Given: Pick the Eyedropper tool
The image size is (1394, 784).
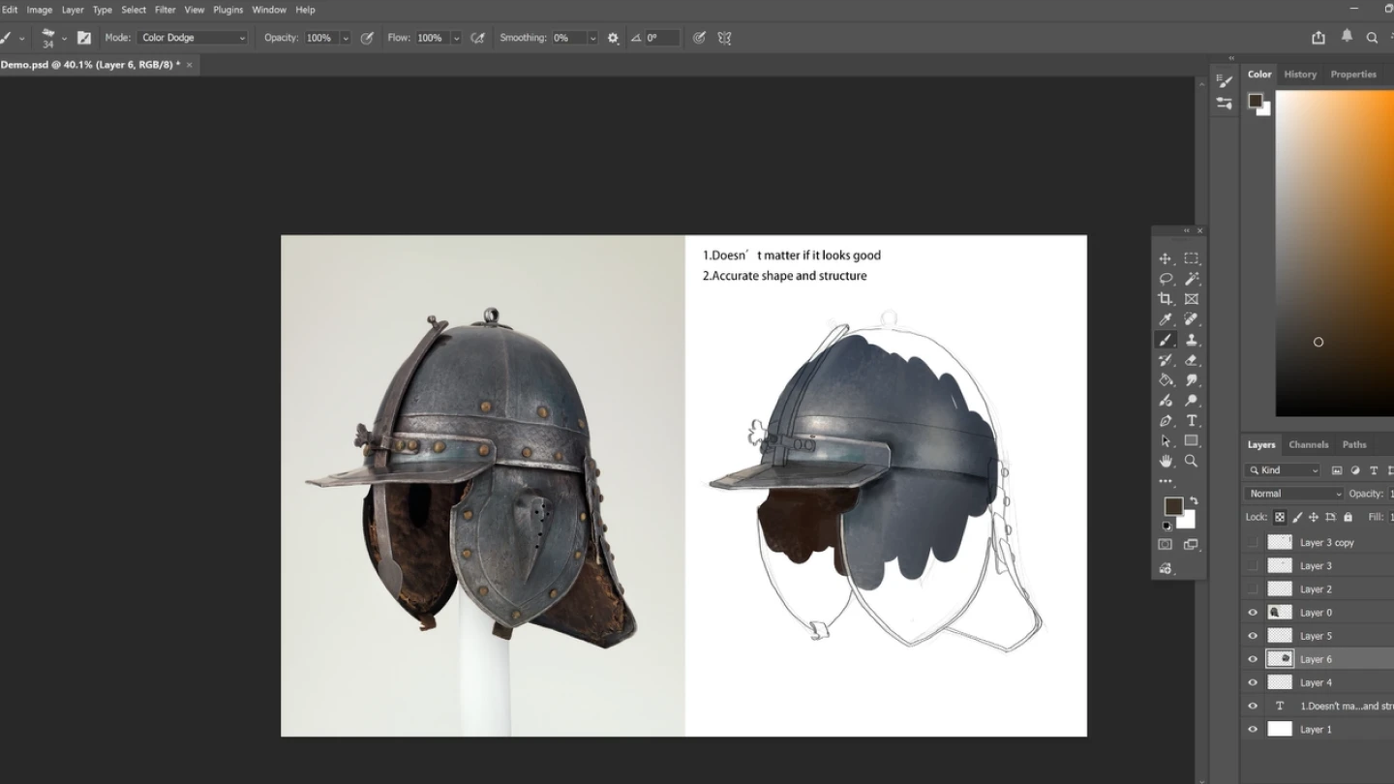Looking at the screenshot, I should click(1166, 318).
